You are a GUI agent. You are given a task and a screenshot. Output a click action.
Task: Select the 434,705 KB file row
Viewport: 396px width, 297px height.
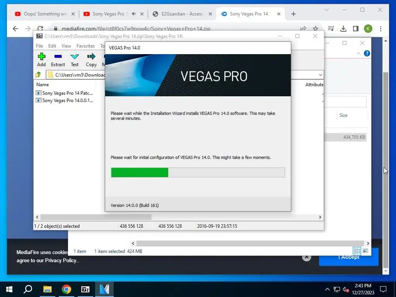pos(345,137)
